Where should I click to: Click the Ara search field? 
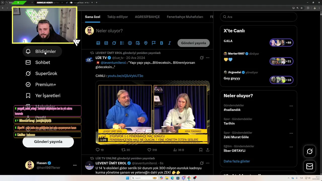coord(258,17)
